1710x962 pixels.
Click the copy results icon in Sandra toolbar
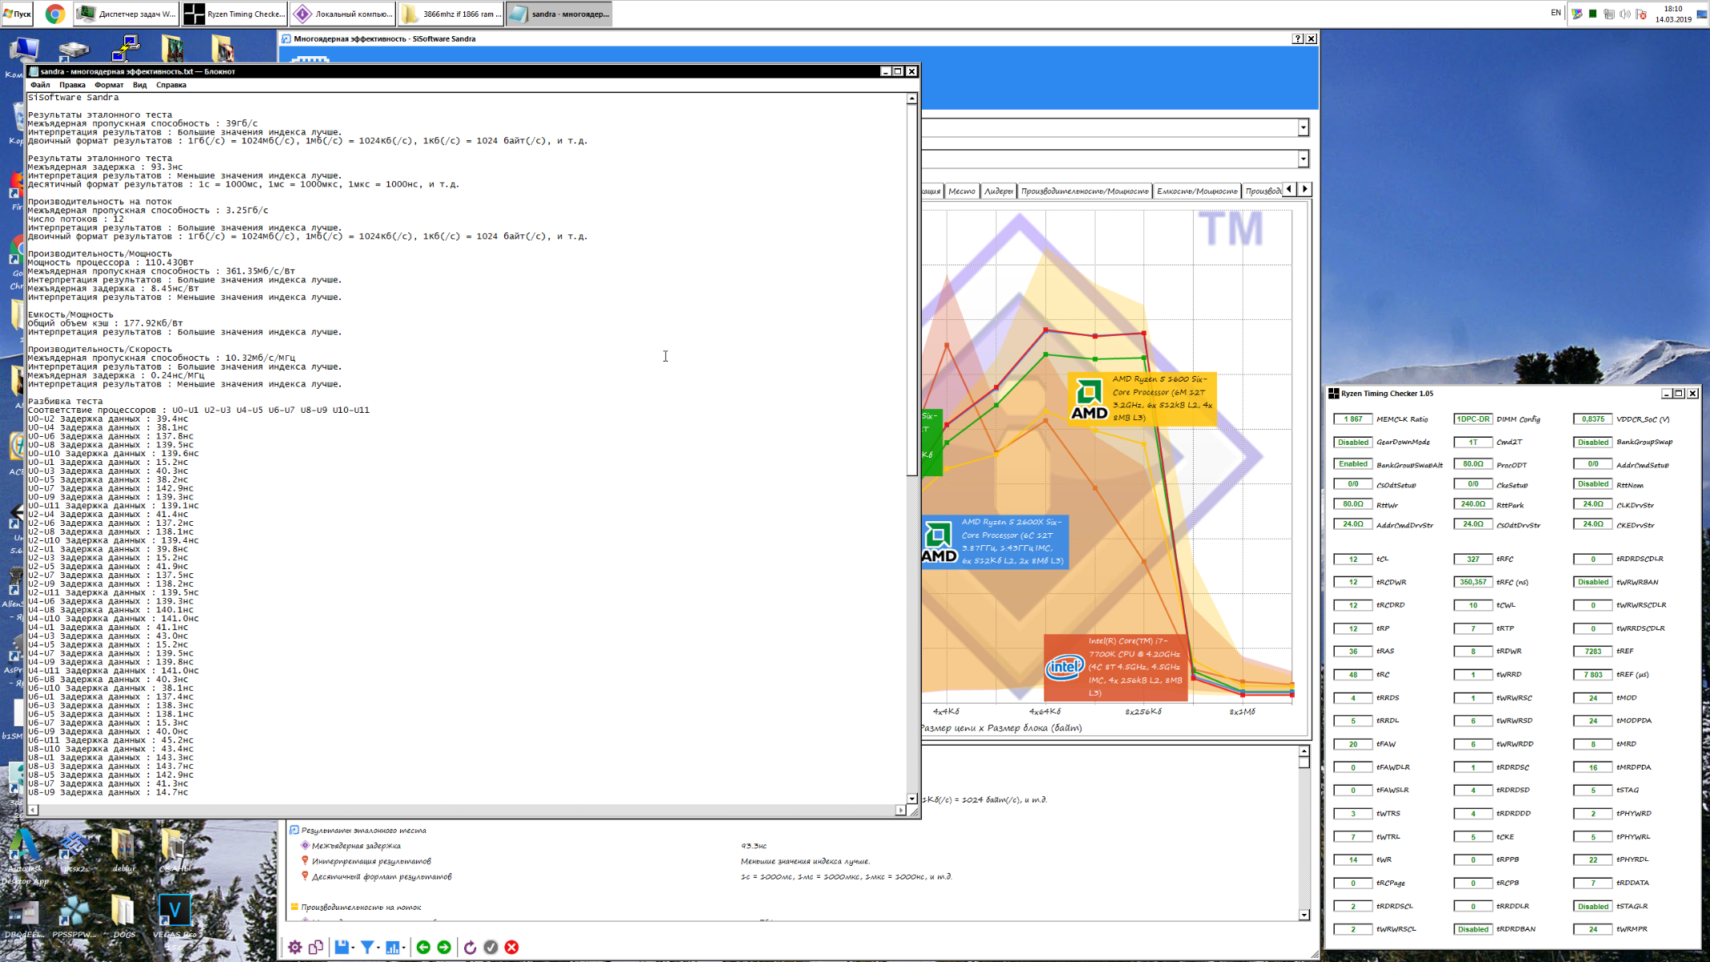(316, 948)
